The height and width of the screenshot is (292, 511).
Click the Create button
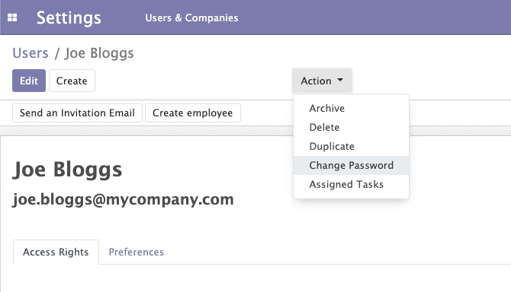(x=72, y=81)
